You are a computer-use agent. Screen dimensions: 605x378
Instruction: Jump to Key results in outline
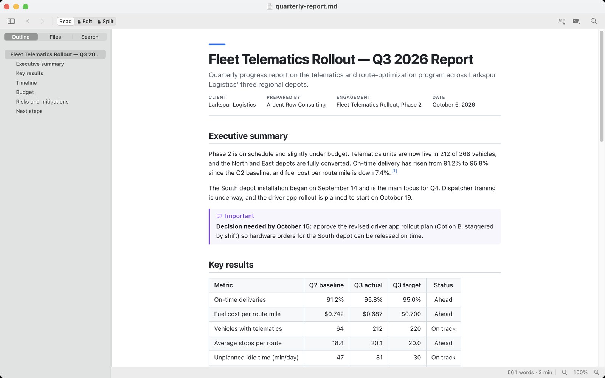(x=29, y=73)
